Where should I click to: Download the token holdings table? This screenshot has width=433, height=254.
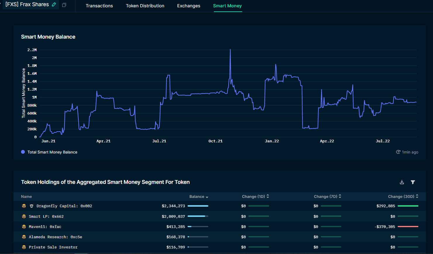402,182
